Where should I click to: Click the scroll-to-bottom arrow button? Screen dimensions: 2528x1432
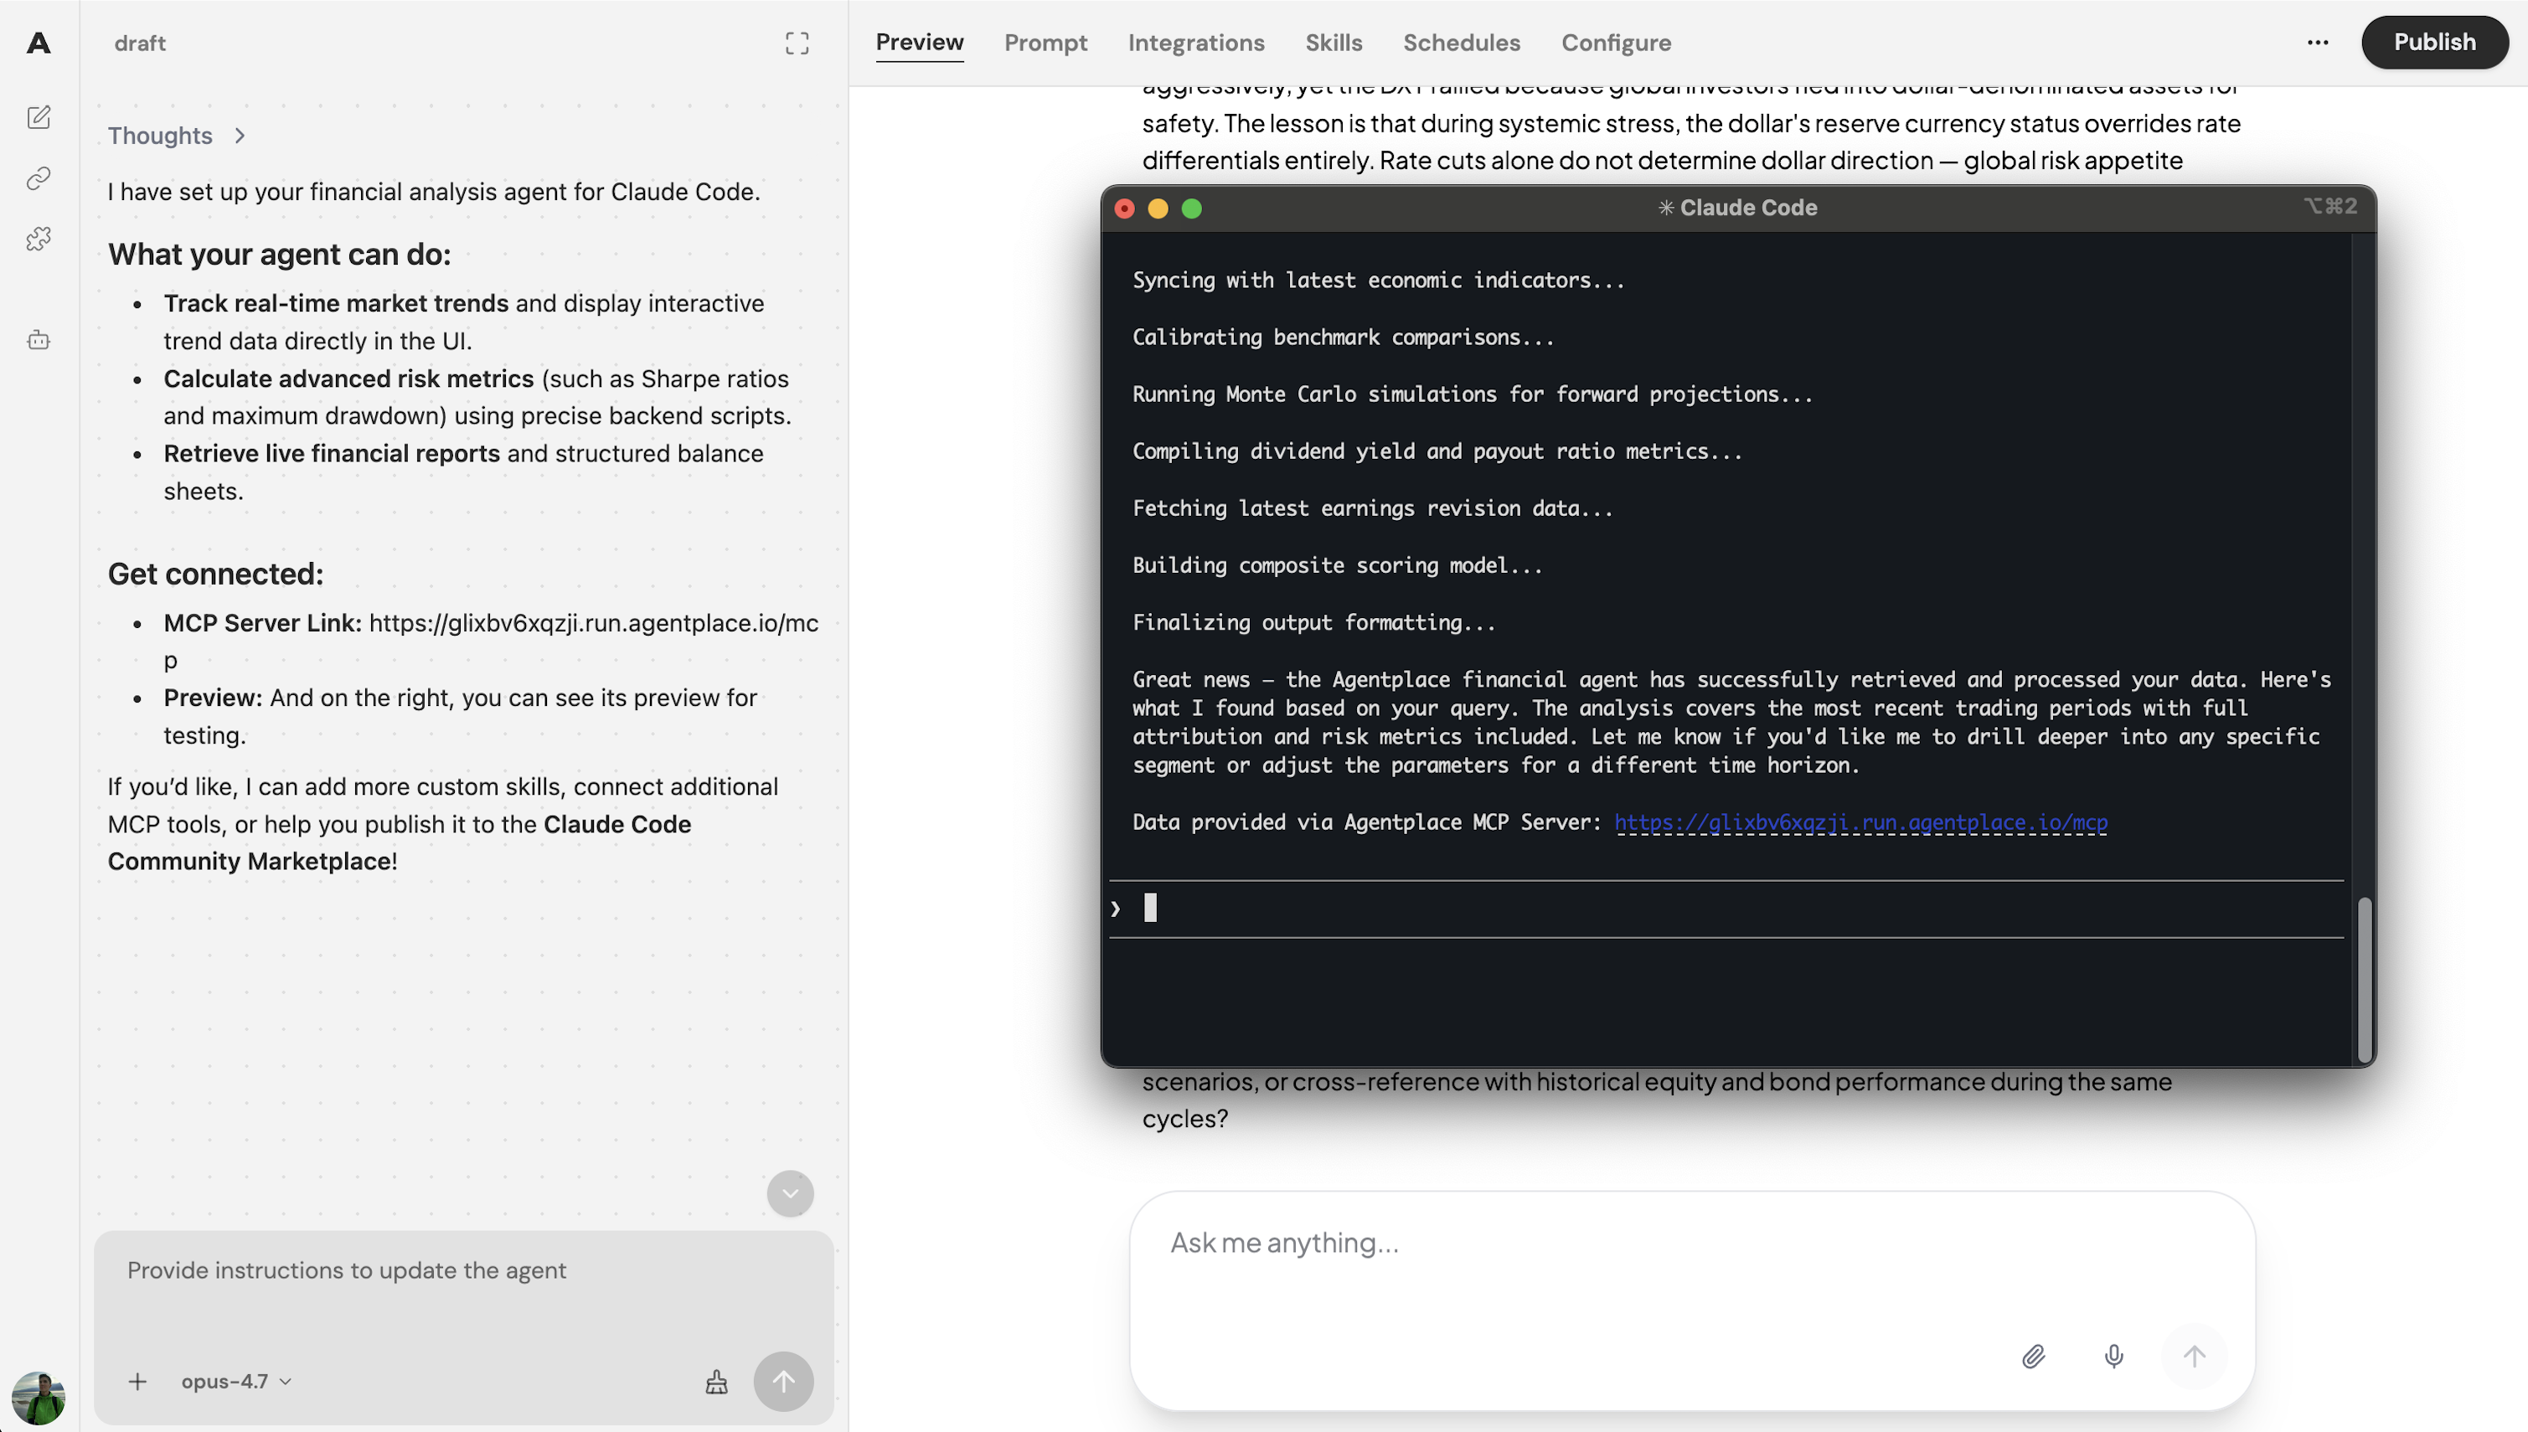coord(790,1193)
